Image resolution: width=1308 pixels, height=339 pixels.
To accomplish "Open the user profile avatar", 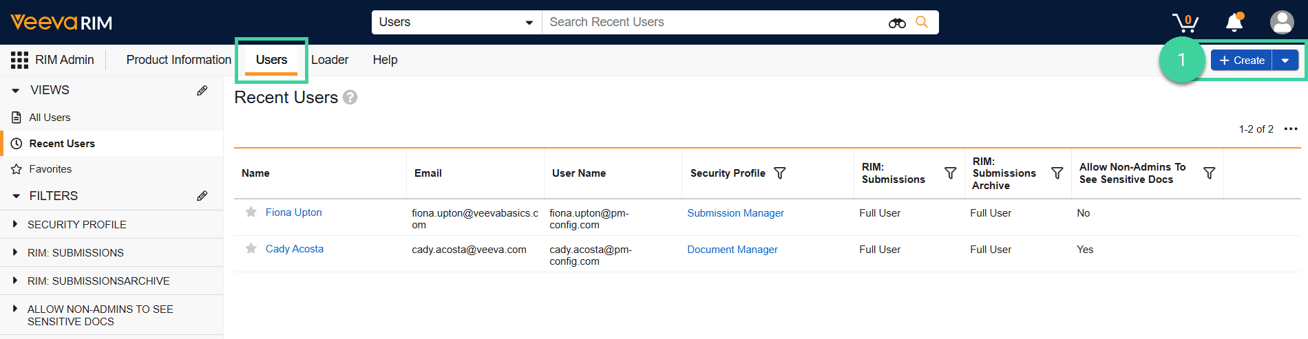I will click(x=1282, y=22).
